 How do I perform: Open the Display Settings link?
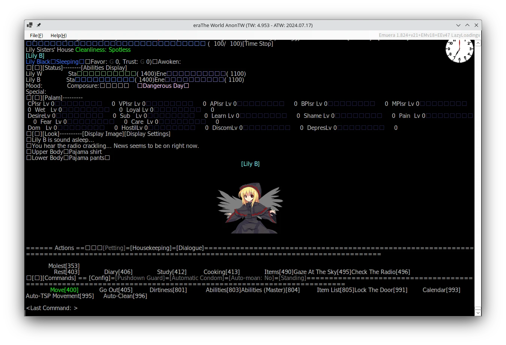147,134
